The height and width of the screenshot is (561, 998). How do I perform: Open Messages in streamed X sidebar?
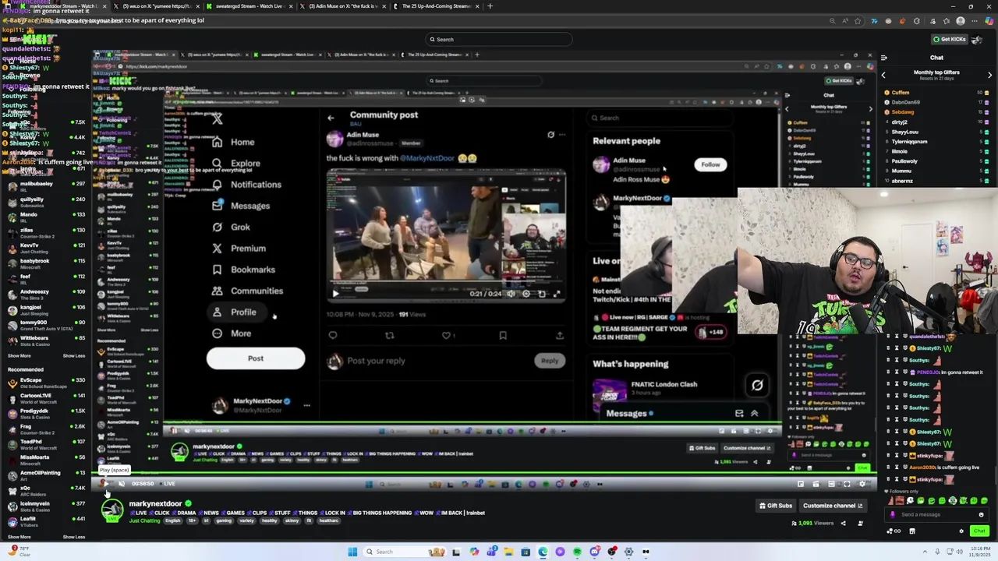pyautogui.click(x=240, y=206)
